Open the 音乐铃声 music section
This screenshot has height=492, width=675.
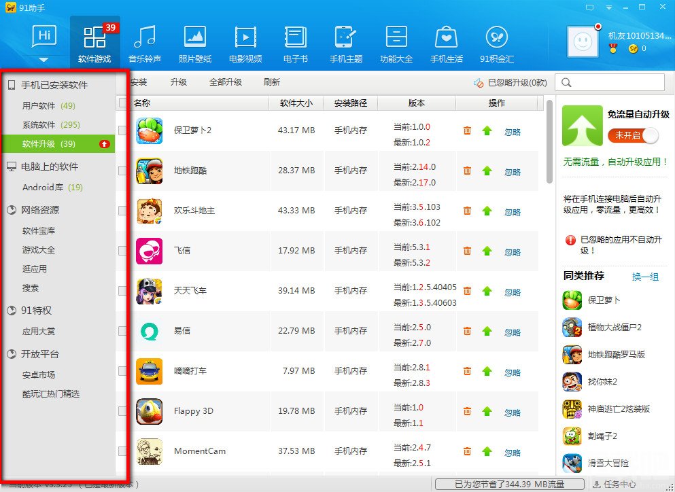coord(145,43)
